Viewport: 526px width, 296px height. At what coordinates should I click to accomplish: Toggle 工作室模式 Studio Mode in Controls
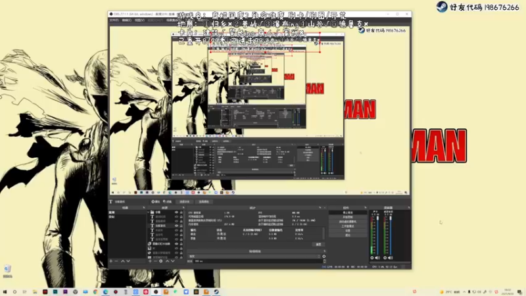coord(348,226)
